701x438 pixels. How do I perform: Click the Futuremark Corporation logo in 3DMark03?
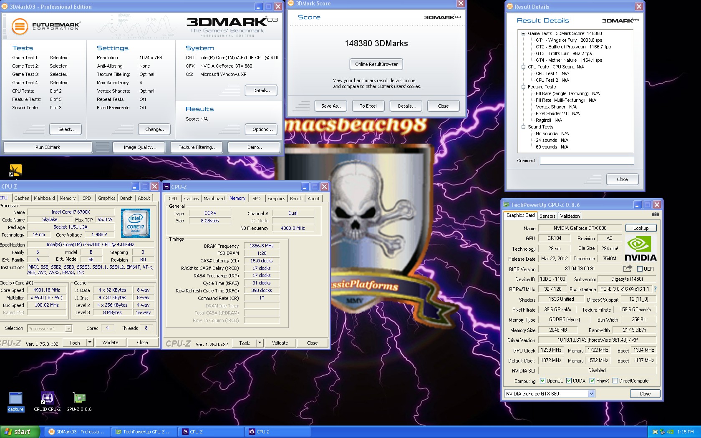coord(45,26)
